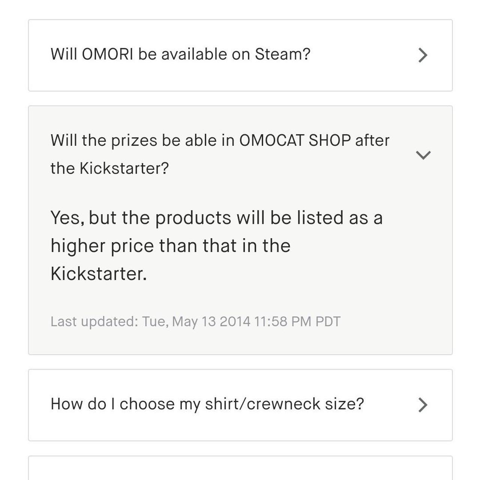The height and width of the screenshot is (480, 480).
Task: Click the right chevron on the shirt size question
Action: [x=423, y=404]
